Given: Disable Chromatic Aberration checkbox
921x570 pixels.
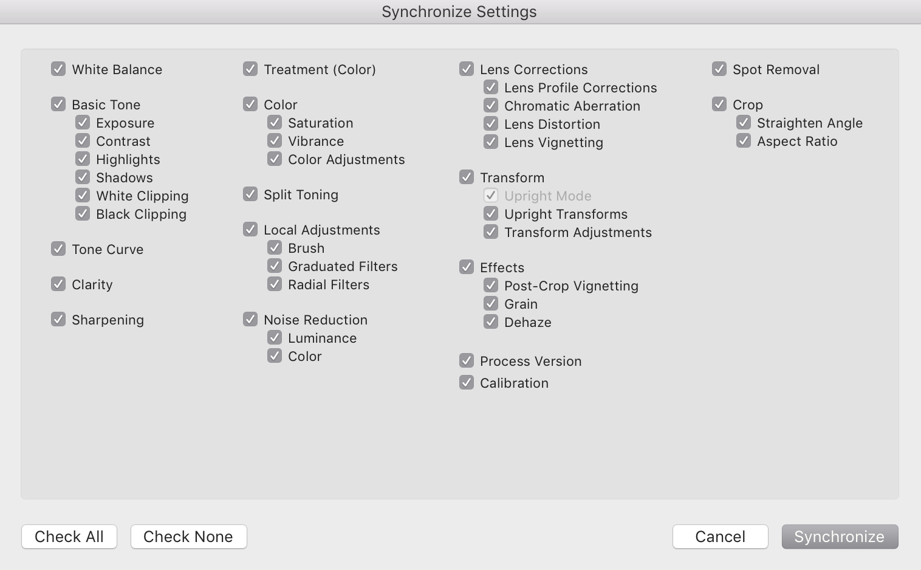Looking at the screenshot, I should [x=491, y=105].
